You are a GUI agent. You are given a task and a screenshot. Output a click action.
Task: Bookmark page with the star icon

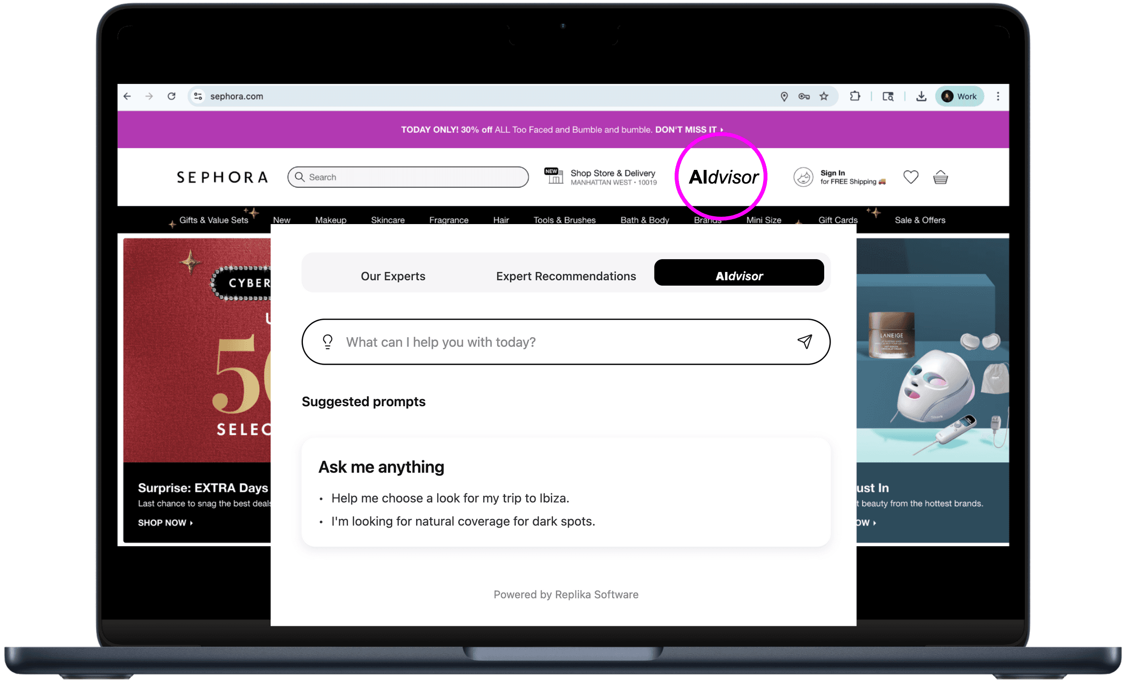click(x=824, y=96)
